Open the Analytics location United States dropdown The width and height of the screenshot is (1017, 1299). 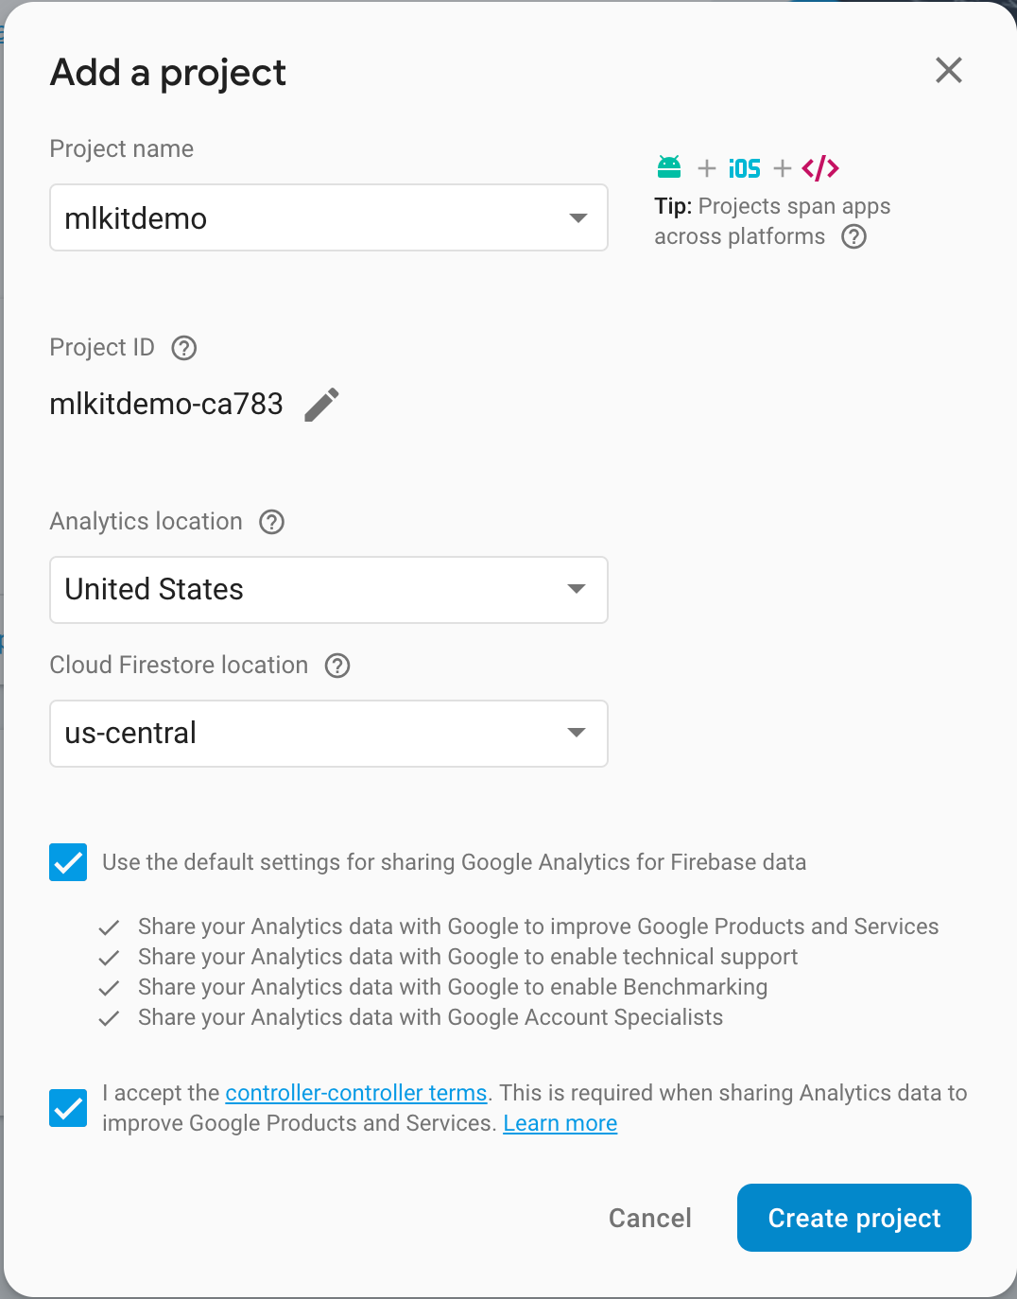coord(329,590)
